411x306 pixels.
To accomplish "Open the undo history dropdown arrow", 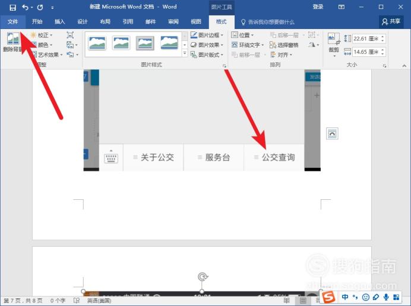I will (x=32, y=7).
